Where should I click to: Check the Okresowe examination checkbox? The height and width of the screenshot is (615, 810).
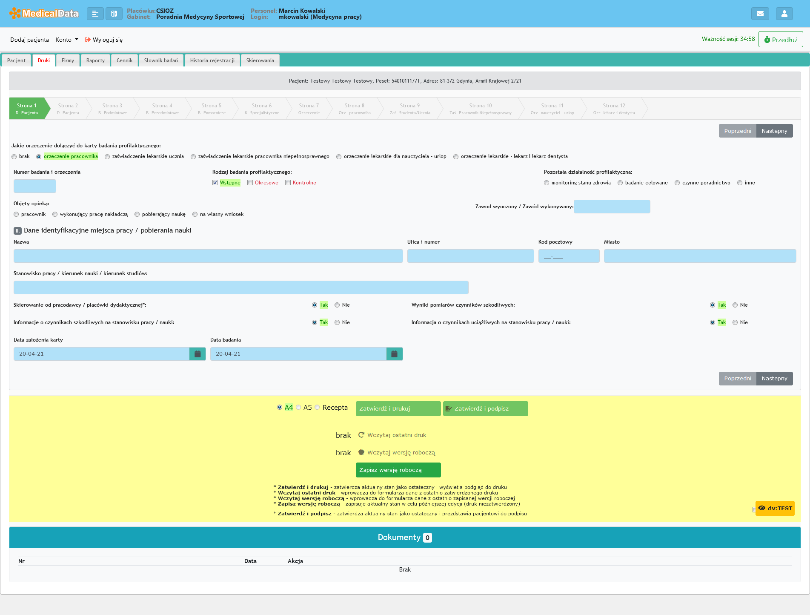pos(250,183)
